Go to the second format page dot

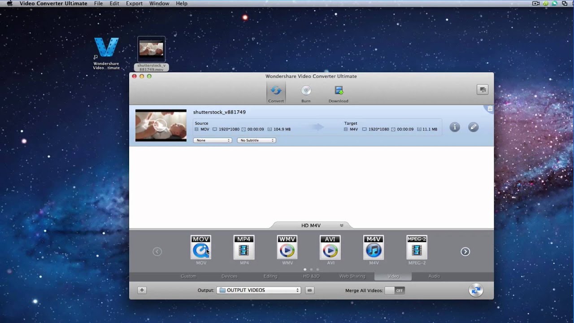(x=311, y=270)
